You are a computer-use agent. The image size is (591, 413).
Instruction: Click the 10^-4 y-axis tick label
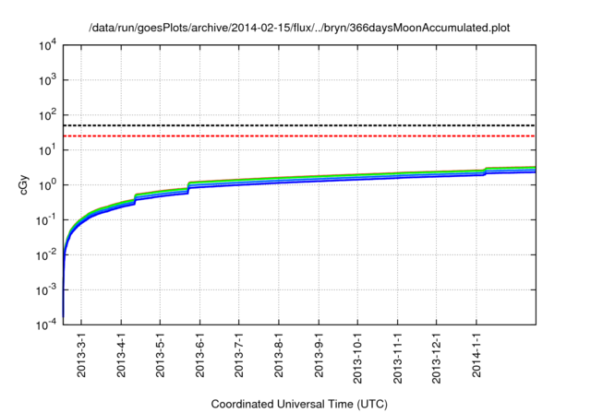point(44,324)
